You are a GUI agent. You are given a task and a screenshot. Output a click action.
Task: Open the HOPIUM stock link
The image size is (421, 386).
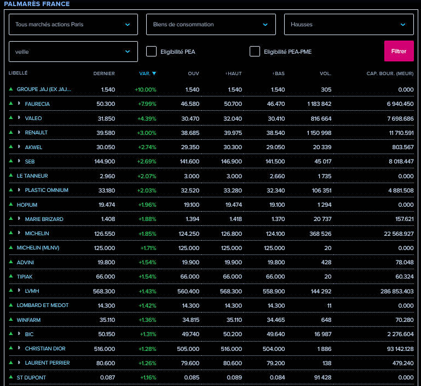point(27,205)
